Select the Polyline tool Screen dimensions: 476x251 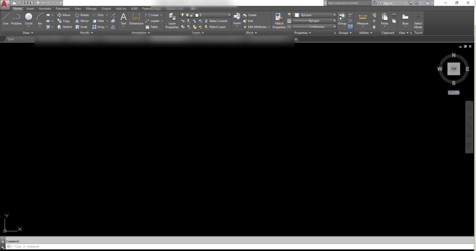tap(16, 19)
